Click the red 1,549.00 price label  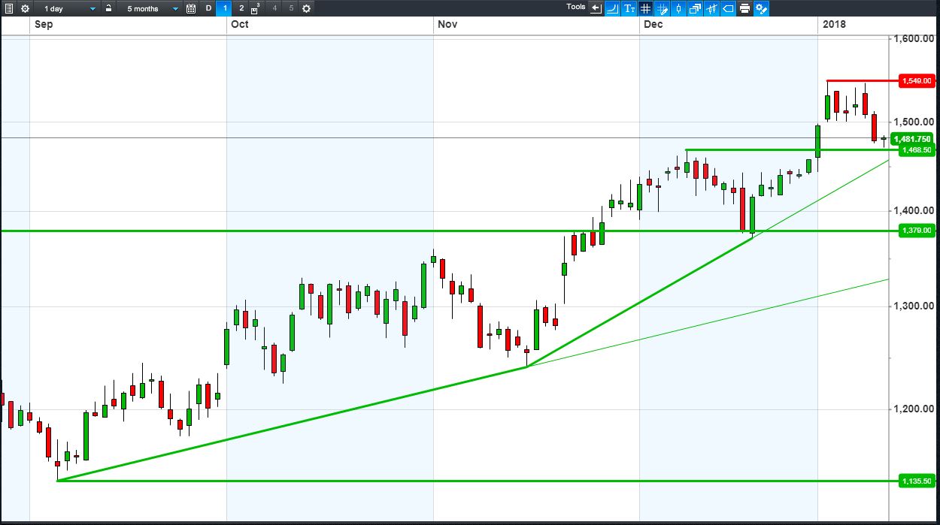916,80
